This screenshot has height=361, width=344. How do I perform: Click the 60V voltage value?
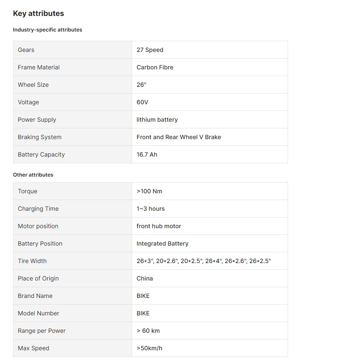coord(142,102)
